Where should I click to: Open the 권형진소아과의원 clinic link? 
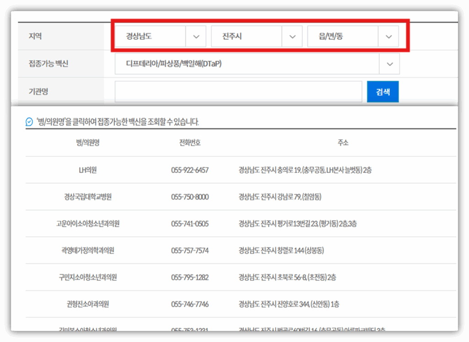click(87, 304)
